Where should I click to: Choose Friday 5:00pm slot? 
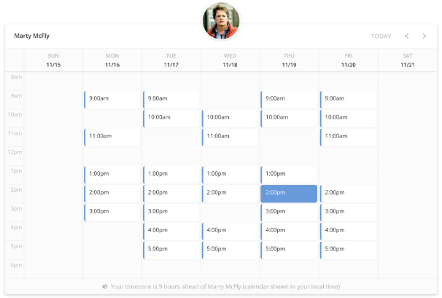pos(349,250)
